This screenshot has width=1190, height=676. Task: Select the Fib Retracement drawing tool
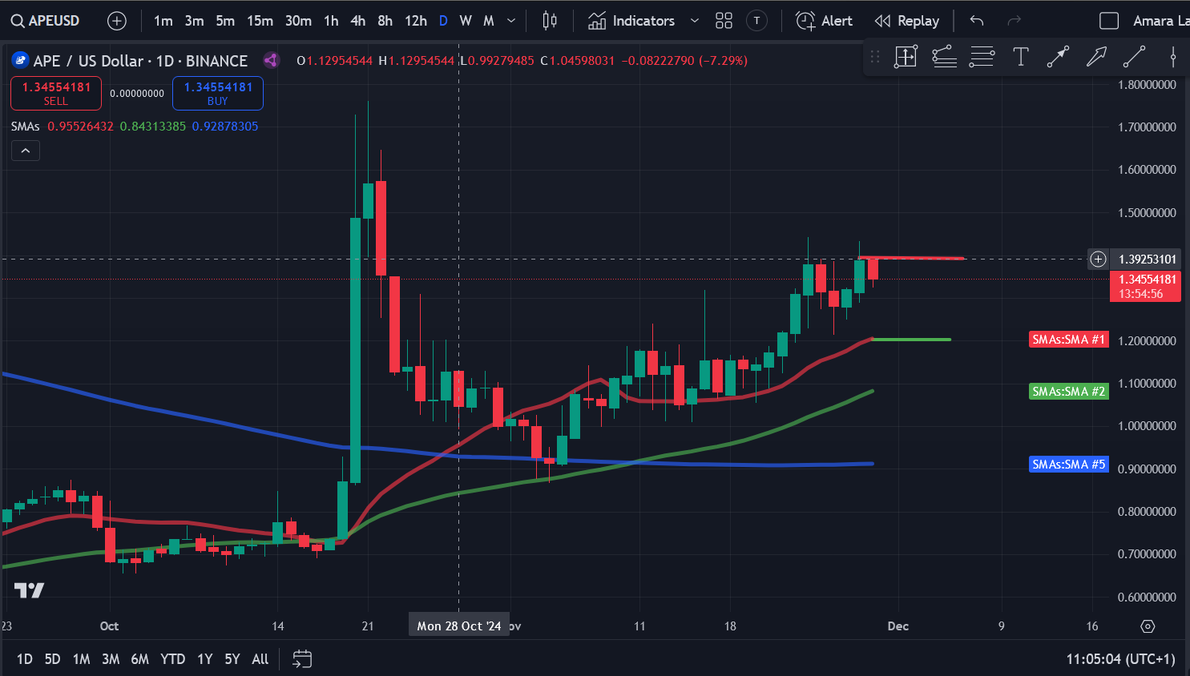pyautogui.click(x=944, y=56)
